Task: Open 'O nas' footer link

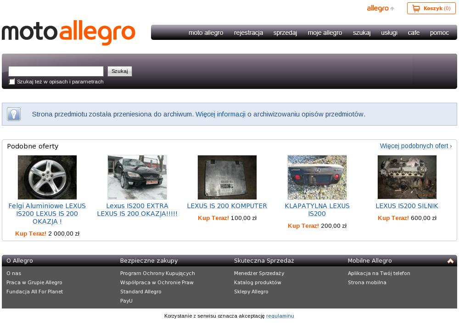Action: pyautogui.click(x=14, y=273)
